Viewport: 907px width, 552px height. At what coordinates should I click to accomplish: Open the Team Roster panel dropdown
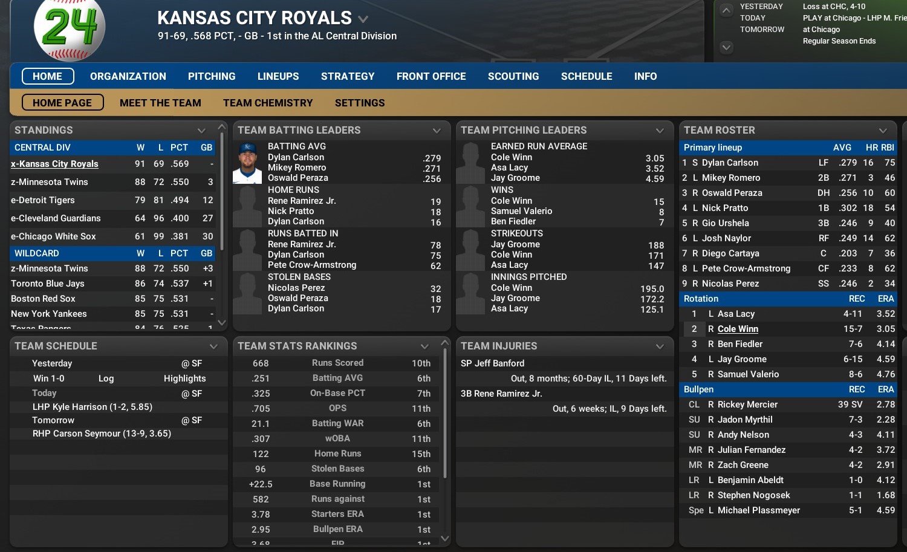click(x=883, y=131)
